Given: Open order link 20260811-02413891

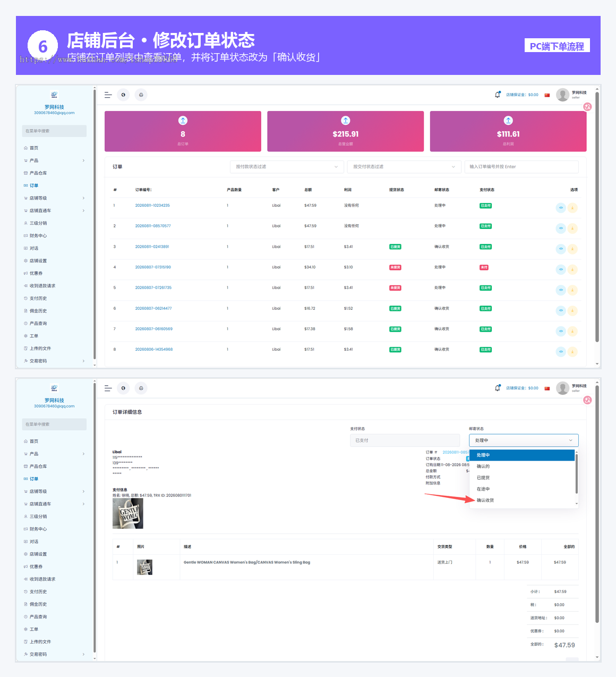Looking at the screenshot, I should 152,247.
